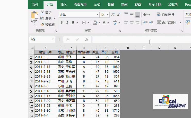Align text left
The width and height of the screenshot is (191, 118).
click(126, 23)
